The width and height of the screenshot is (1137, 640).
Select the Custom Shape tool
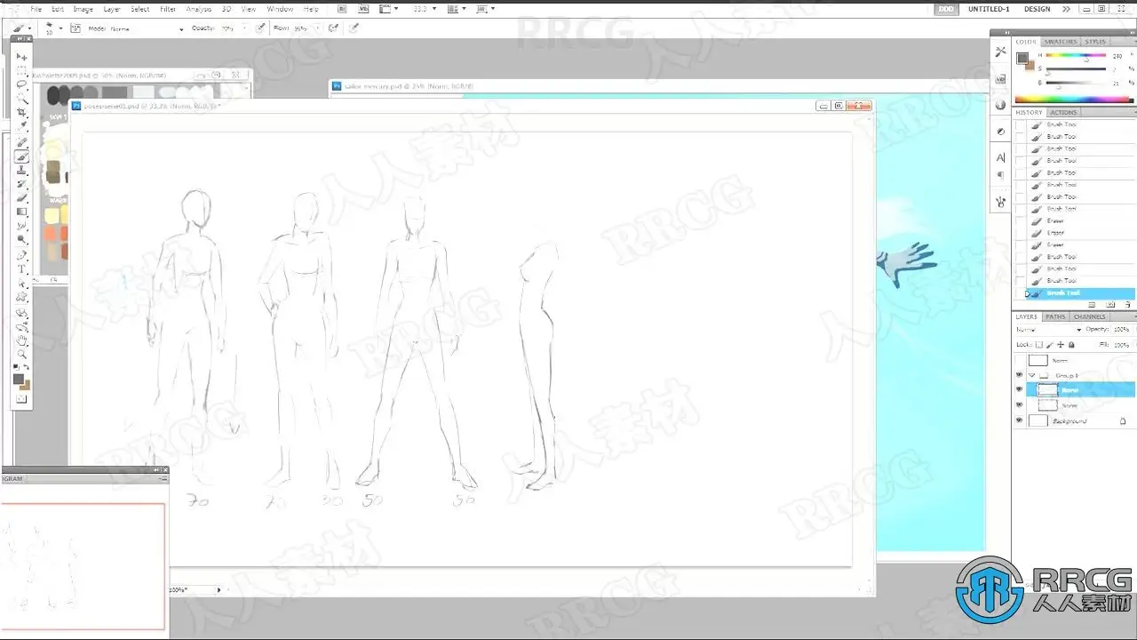coord(22,298)
